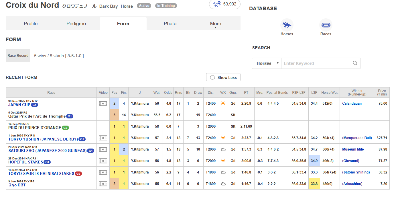Click cloudy weather icon in 2yo DBT row
This screenshot has width=394, height=199.
click(223, 184)
